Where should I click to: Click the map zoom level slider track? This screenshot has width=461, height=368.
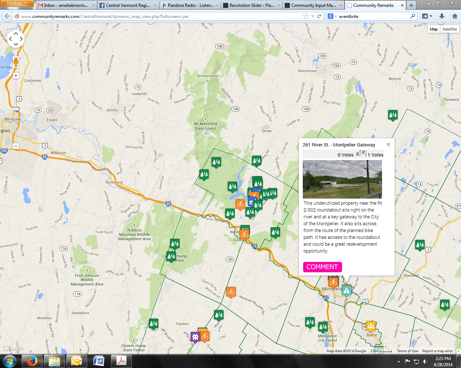tap(16, 119)
